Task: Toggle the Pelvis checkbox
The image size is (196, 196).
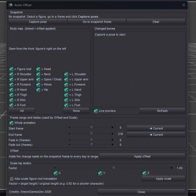Action: [x=38, y=84]
